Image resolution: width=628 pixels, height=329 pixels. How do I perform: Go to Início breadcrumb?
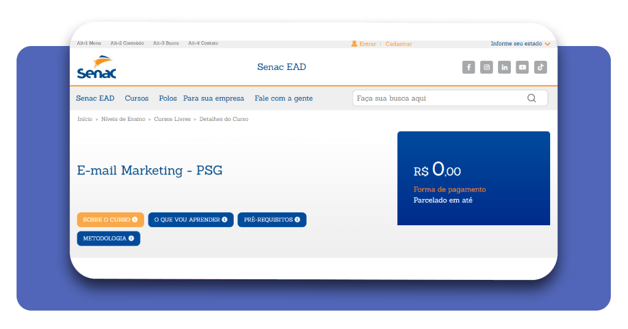pyautogui.click(x=85, y=119)
